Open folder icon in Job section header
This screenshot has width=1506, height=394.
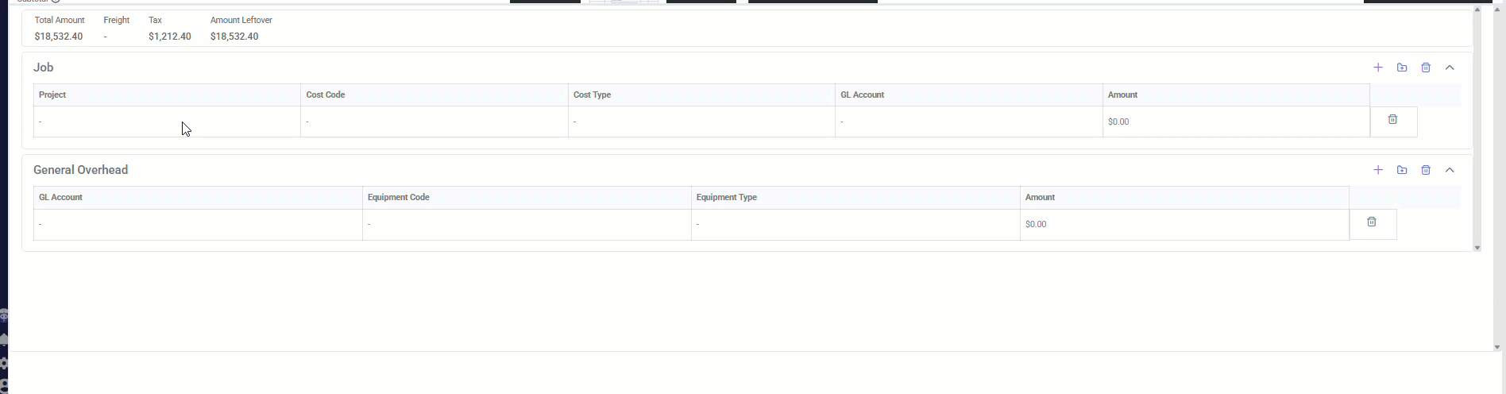(1402, 68)
